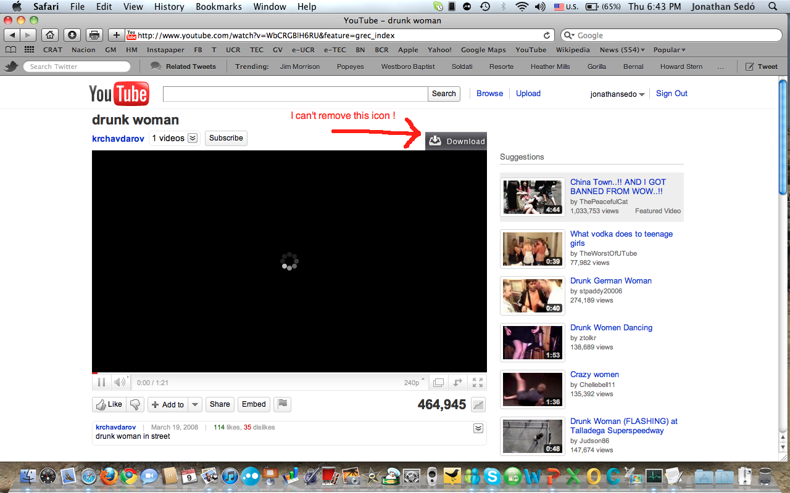
Task: Reload the page using the address bar icon
Action: tap(547, 36)
